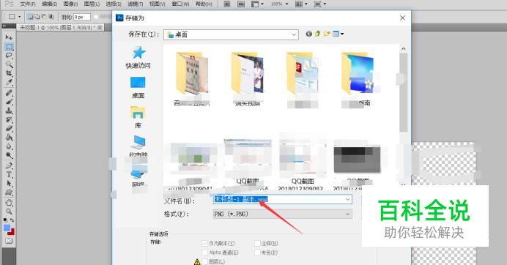The height and width of the screenshot is (265, 507).
Task: Open the 窗口(W) menu
Action: (x=180, y=4)
